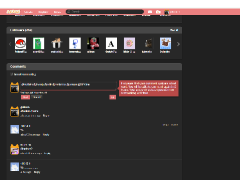Click the small red button right of Cancel
Viewport: 240px width, 180px height.
(112, 97)
